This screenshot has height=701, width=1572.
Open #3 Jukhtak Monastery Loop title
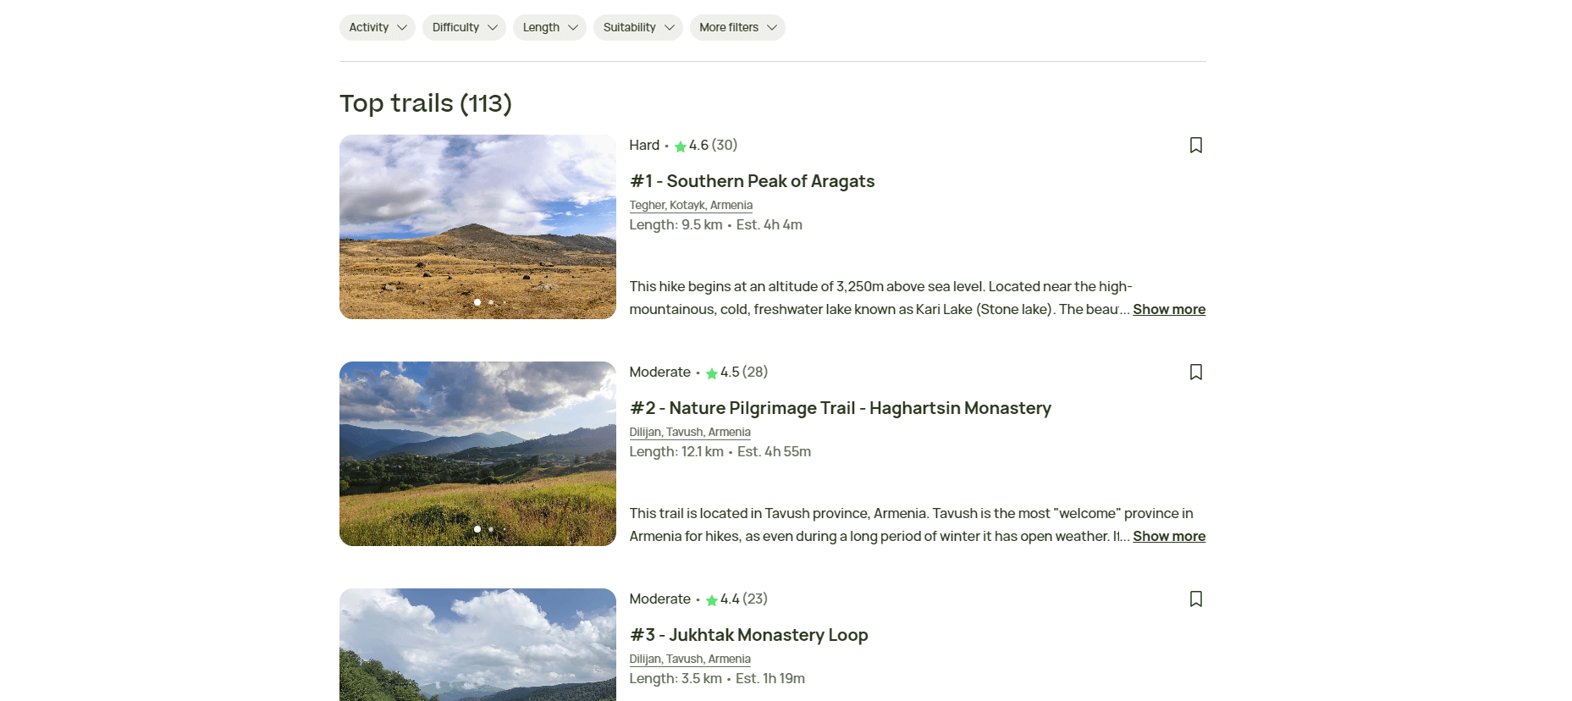pos(748,635)
